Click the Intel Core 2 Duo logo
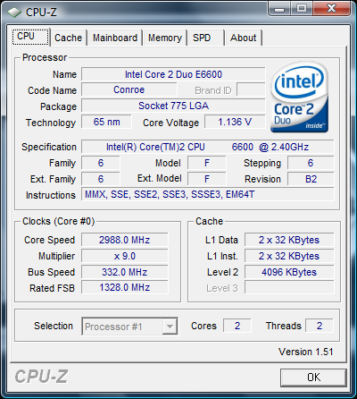 [299, 98]
